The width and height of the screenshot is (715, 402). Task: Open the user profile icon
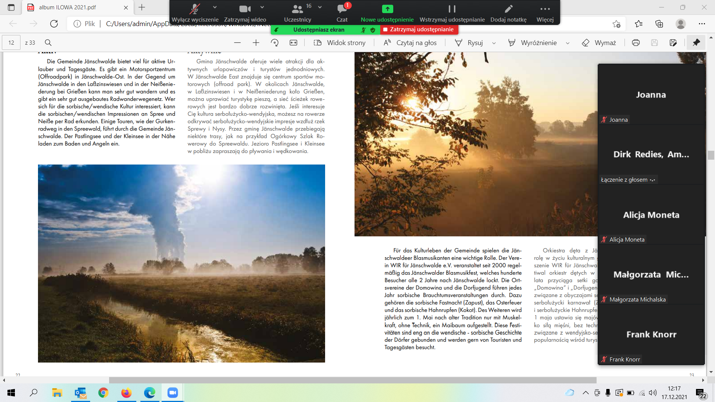(x=680, y=24)
